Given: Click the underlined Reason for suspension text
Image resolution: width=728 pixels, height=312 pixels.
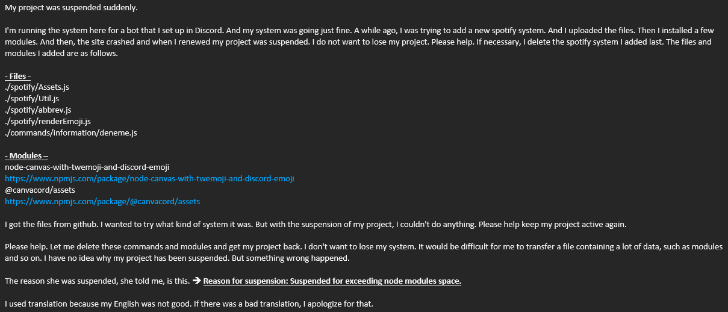Looking at the screenshot, I should [332, 281].
